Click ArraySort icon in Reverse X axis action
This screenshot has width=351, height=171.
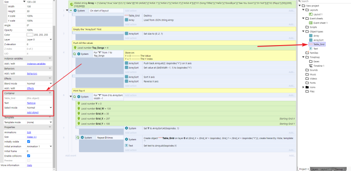coord(126,82)
